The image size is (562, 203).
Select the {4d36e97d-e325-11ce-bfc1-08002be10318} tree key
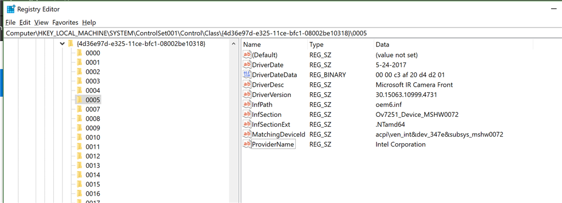pos(141,44)
